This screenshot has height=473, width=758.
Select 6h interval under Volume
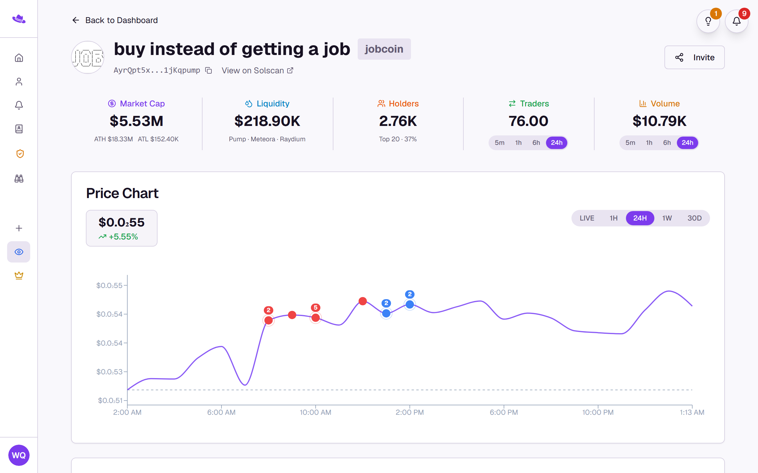pyautogui.click(x=667, y=143)
